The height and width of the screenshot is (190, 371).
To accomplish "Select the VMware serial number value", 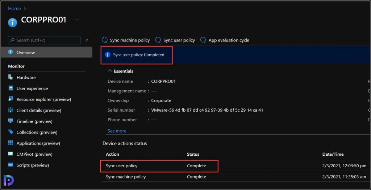I will tap(207, 110).
